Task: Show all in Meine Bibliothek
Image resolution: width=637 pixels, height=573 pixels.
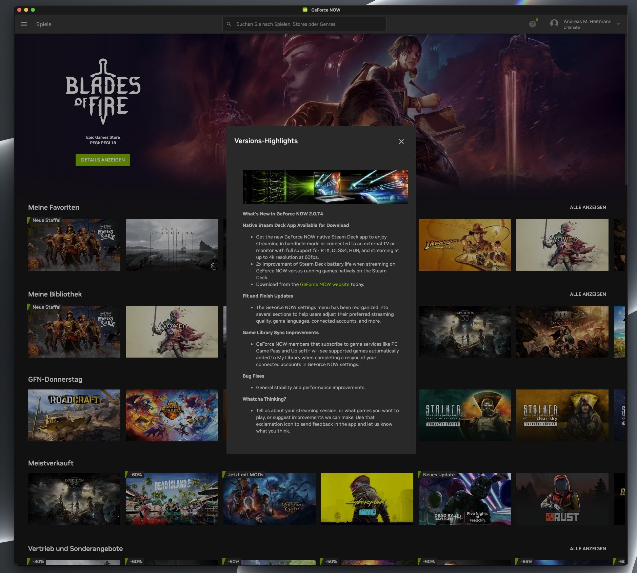Action: pyautogui.click(x=588, y=294)
